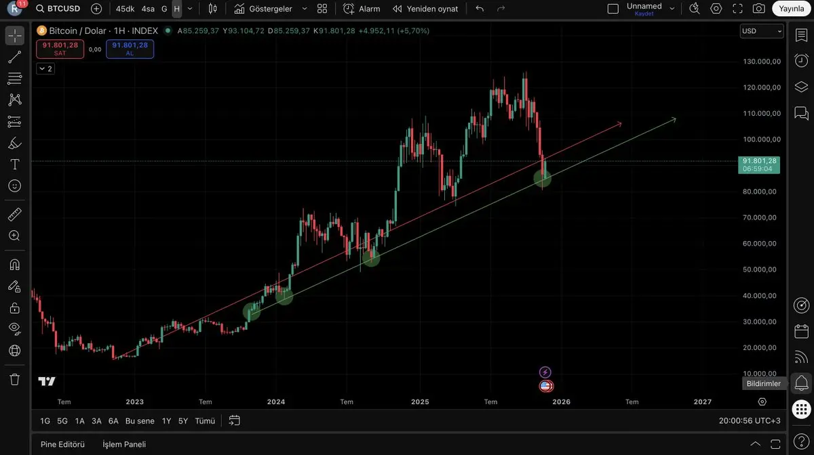This screenshot has width=814, height=455.
Task: Select the 45dk timeframe
Action: point(125,9)
